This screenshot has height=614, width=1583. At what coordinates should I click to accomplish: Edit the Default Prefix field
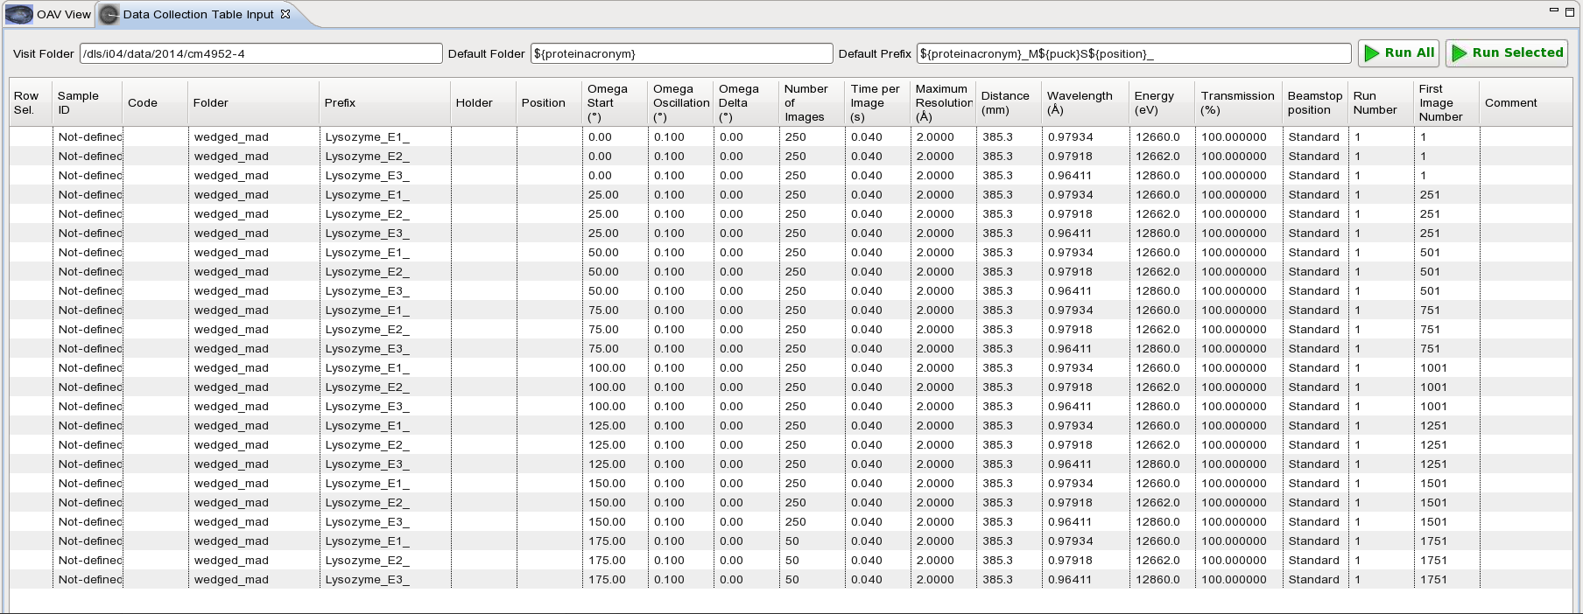tap(1134, 53)
